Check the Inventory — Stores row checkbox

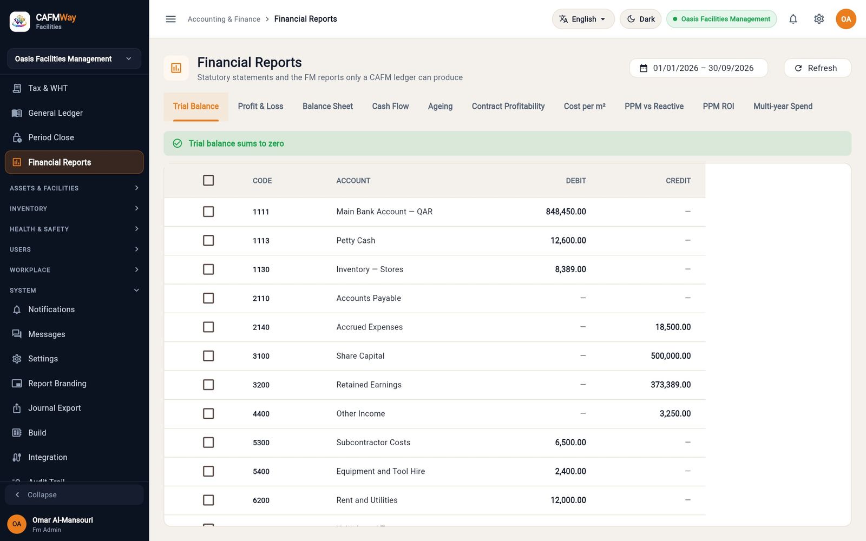[x=208, y=269]
